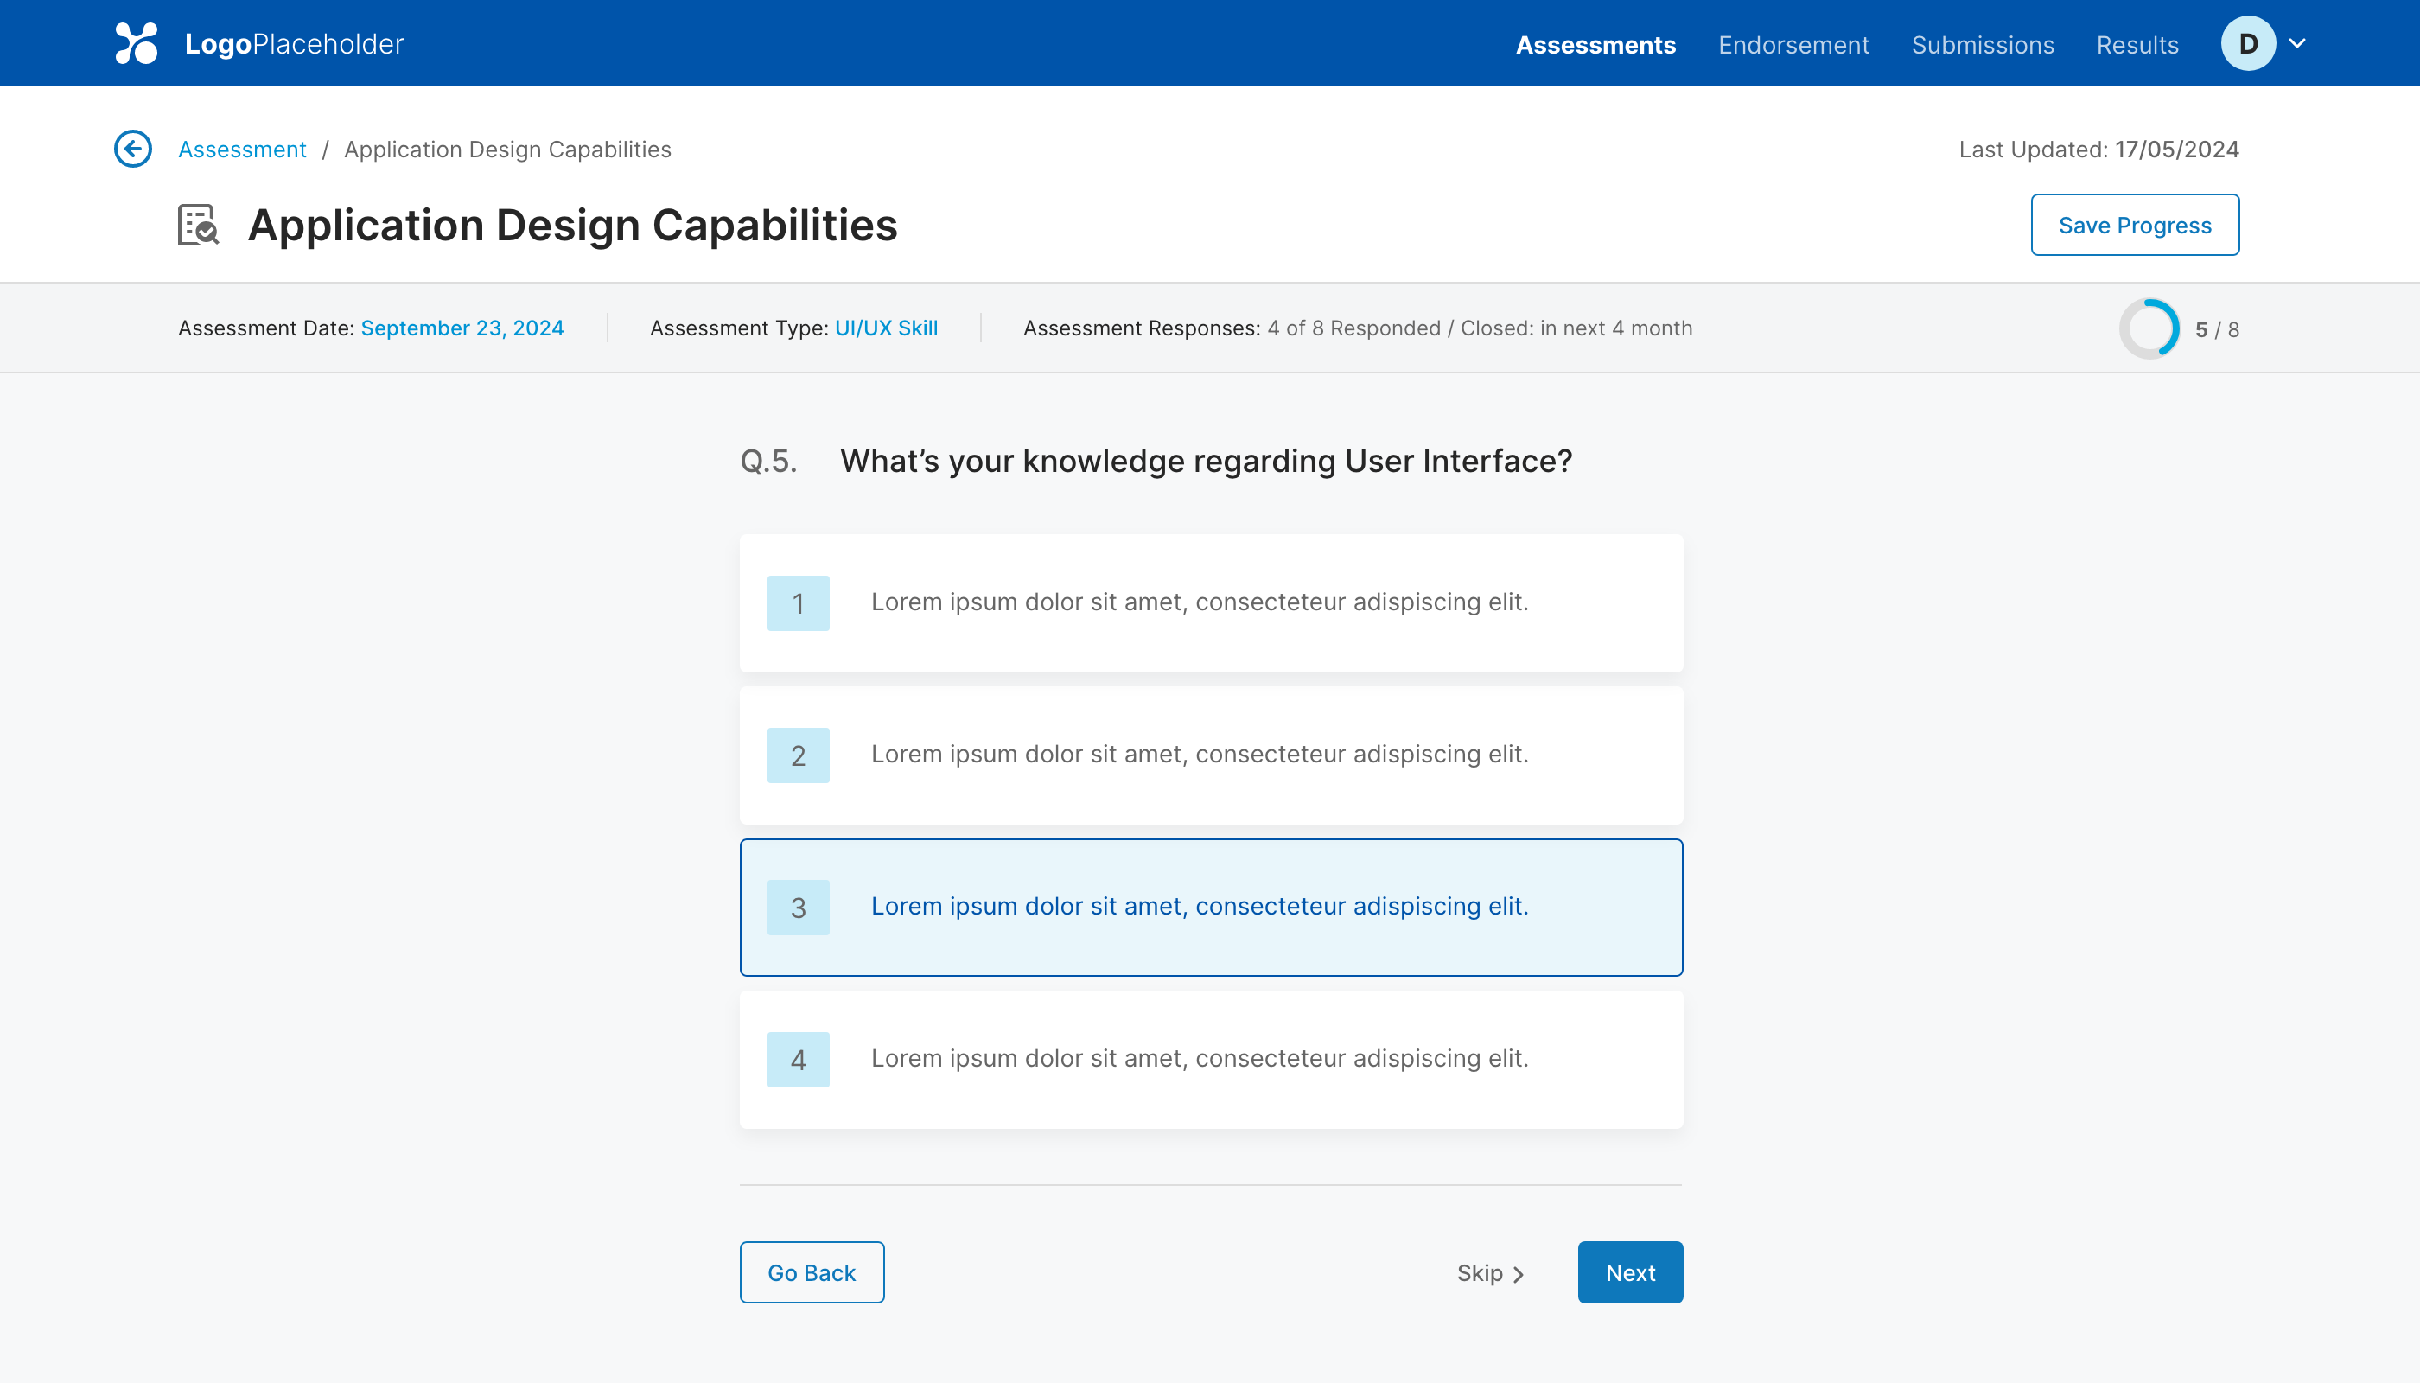This screenshot has height=1383, width=2420.
Task: Click the 5 / 8 progress count
Action: click(x=2217, y=329)
